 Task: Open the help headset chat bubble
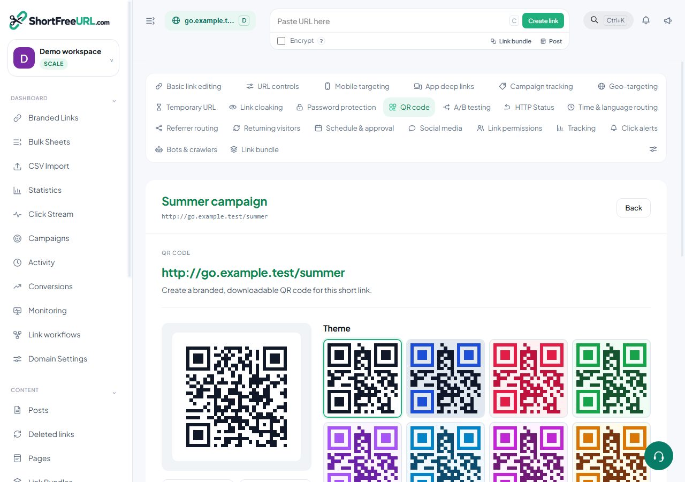point(659,456)
